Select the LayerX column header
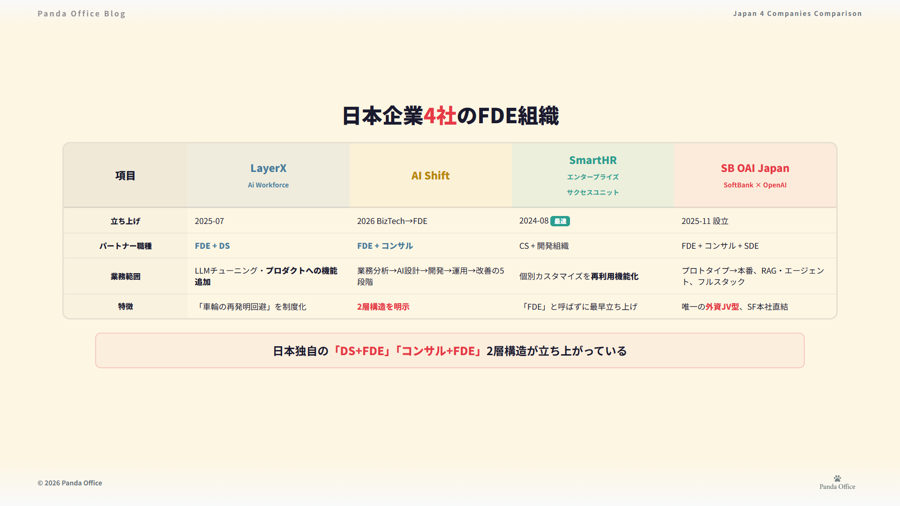The image size is (900, 506). [x=269, y=175]
